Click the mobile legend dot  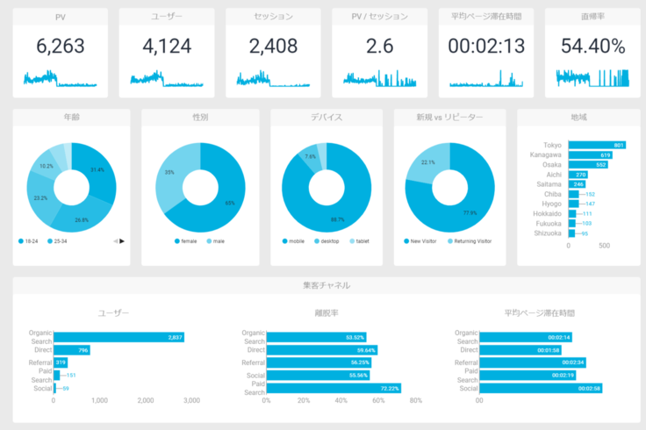pos(284,240)
